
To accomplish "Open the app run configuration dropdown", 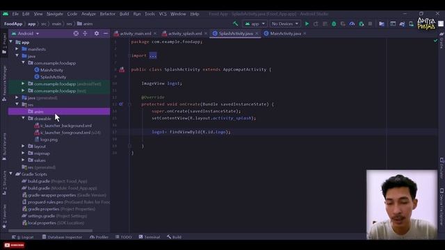I will pos(254,24).
